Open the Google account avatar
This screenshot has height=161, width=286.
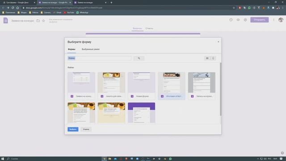pos(281,20)
